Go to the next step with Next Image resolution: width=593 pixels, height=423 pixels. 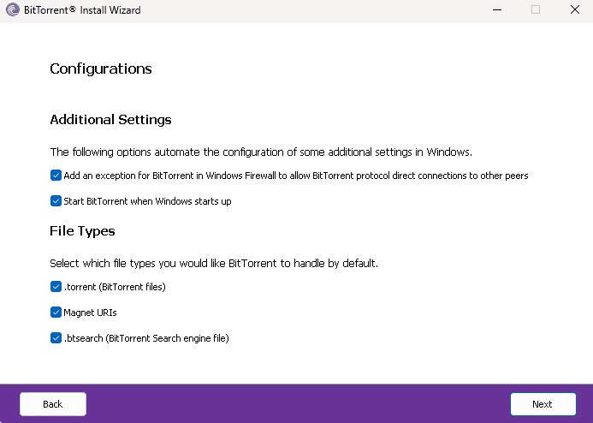[x=542, y=404]
